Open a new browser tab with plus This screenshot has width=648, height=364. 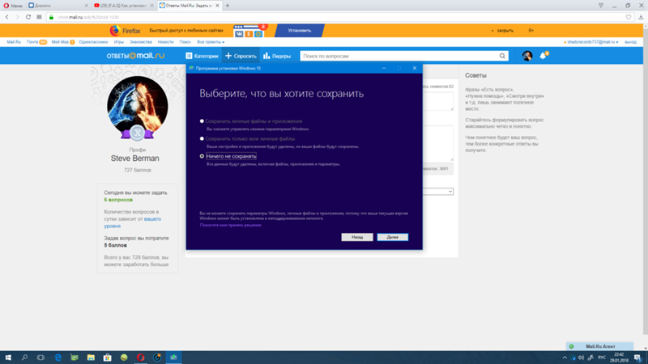pyautogui.click(x=228, y=6)
